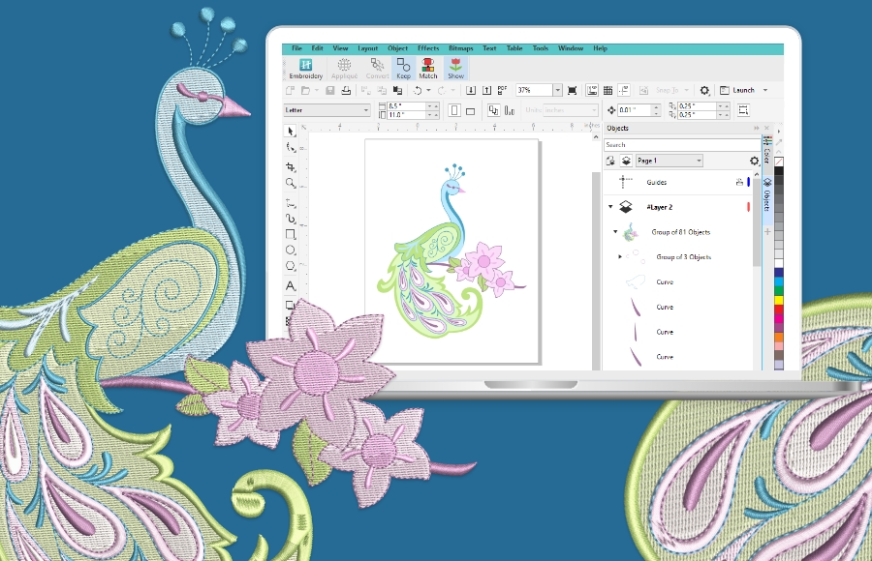Select the Rectangle tool
Viewport: 872px width, 561px height.
(x=291, y=234)
